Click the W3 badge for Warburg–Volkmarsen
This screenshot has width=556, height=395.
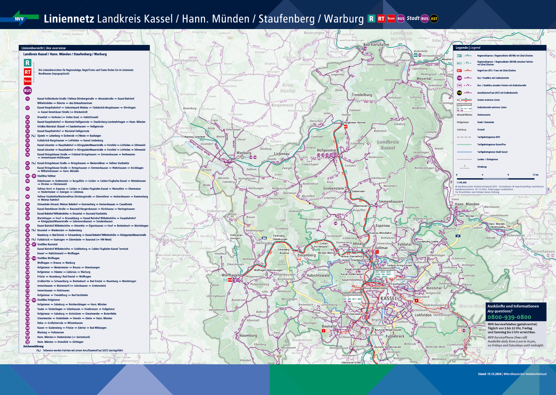click(x=27, y=333)
